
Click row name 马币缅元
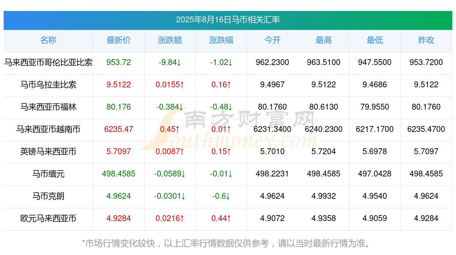[x=48, y=174]
